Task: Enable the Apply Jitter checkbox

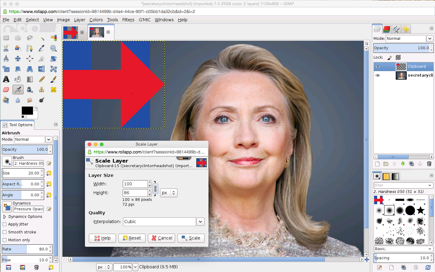Action: tap(5, 224)
